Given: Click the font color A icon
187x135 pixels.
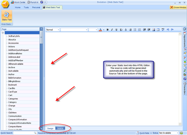Looking at the screenshot, I should (x=100, y=30).
